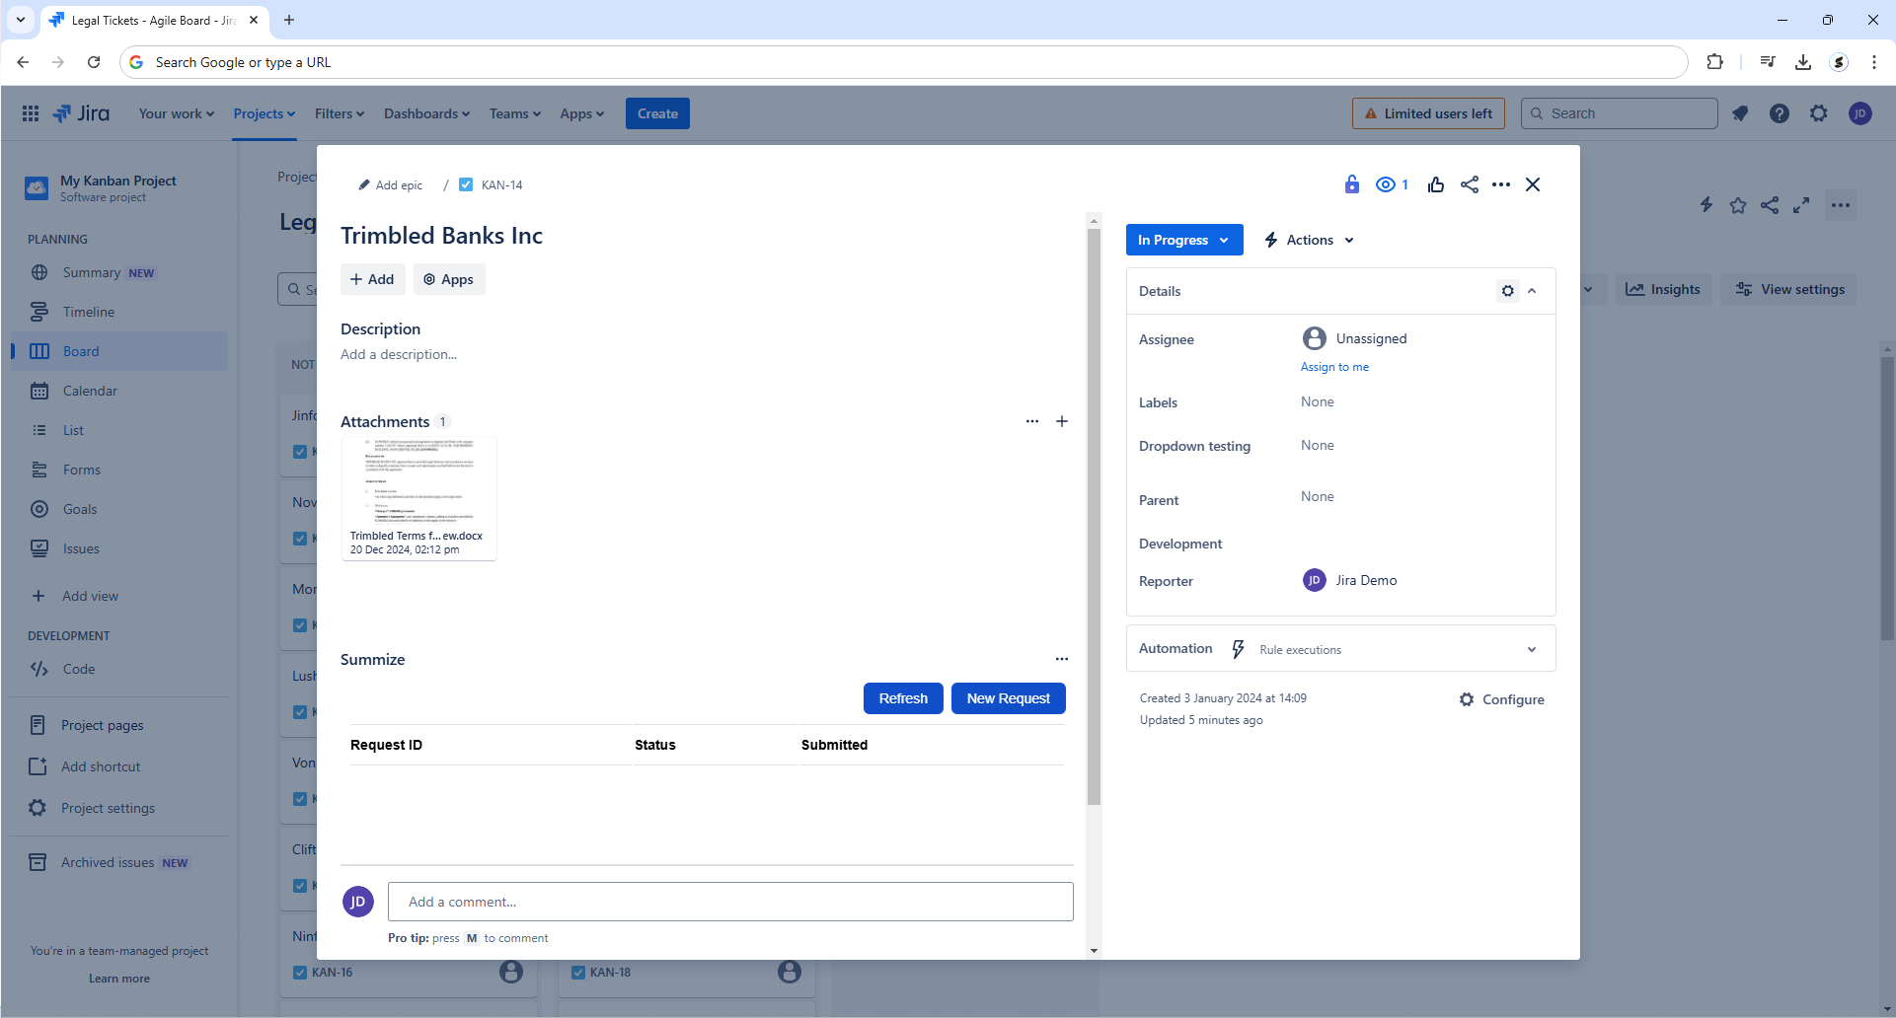Open the Dashboards menu
This screenshot has width=1896, height=1018.
(x=427, y=113)
